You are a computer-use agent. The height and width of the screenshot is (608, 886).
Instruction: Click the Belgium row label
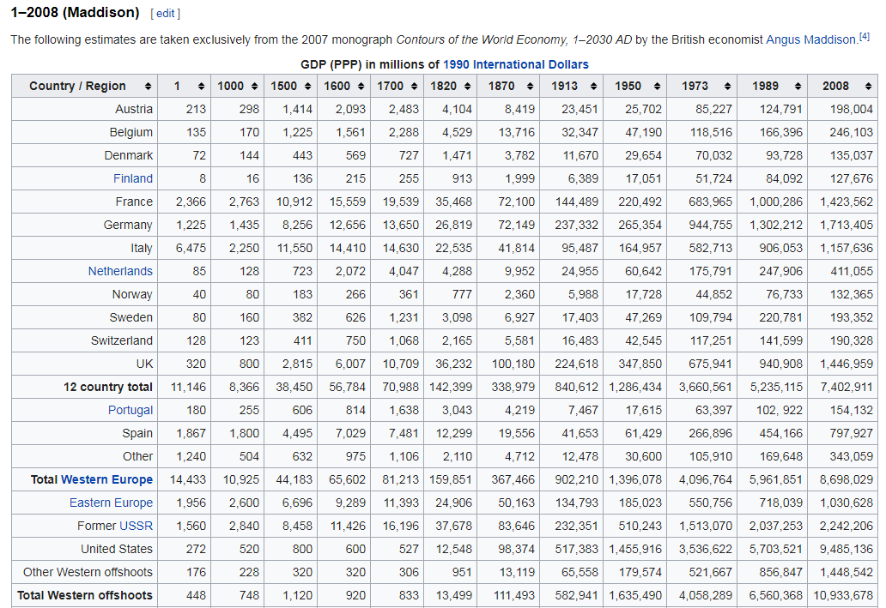[x=131, y=132]
